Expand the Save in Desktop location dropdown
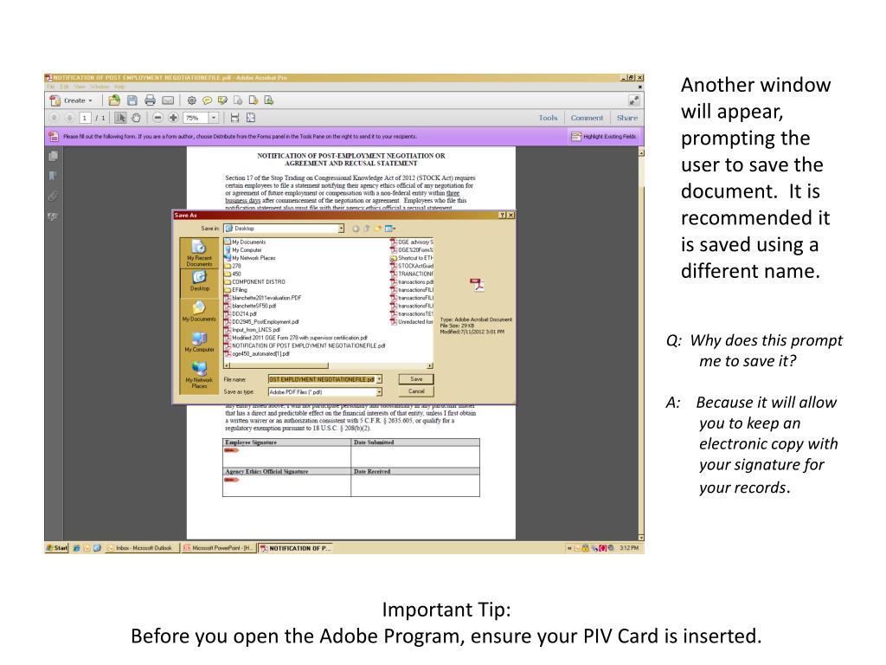886x665 pixels. 341,229
